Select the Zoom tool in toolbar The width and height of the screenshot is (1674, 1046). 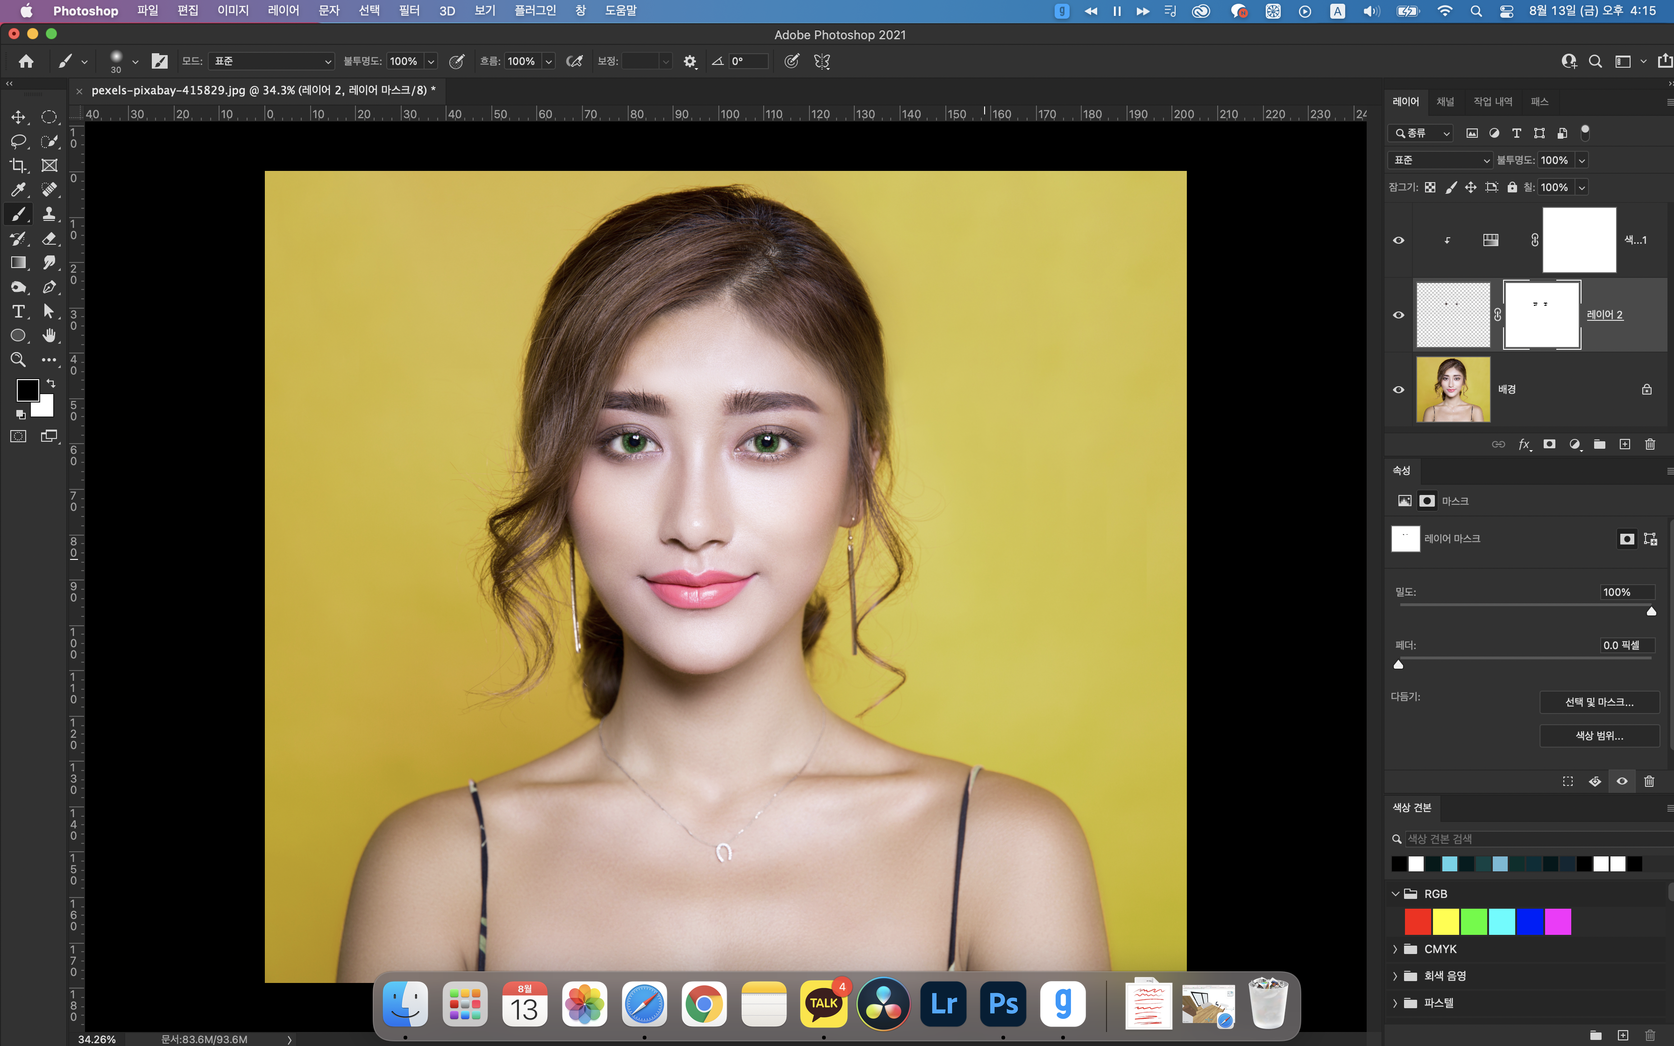click(x=18, y=360)
